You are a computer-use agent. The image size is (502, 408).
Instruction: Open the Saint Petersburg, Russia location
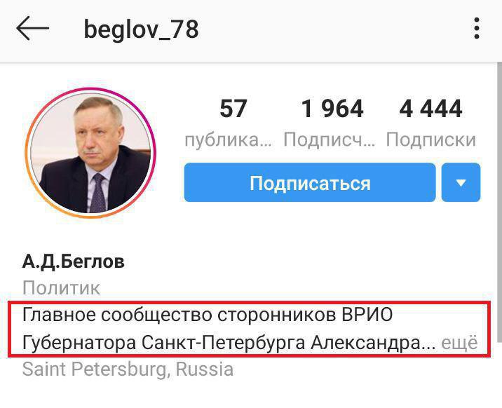click(x=128, y=369)
